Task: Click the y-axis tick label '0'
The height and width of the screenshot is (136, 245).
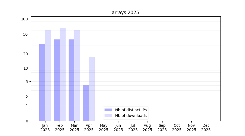Action: click(27, 121)
